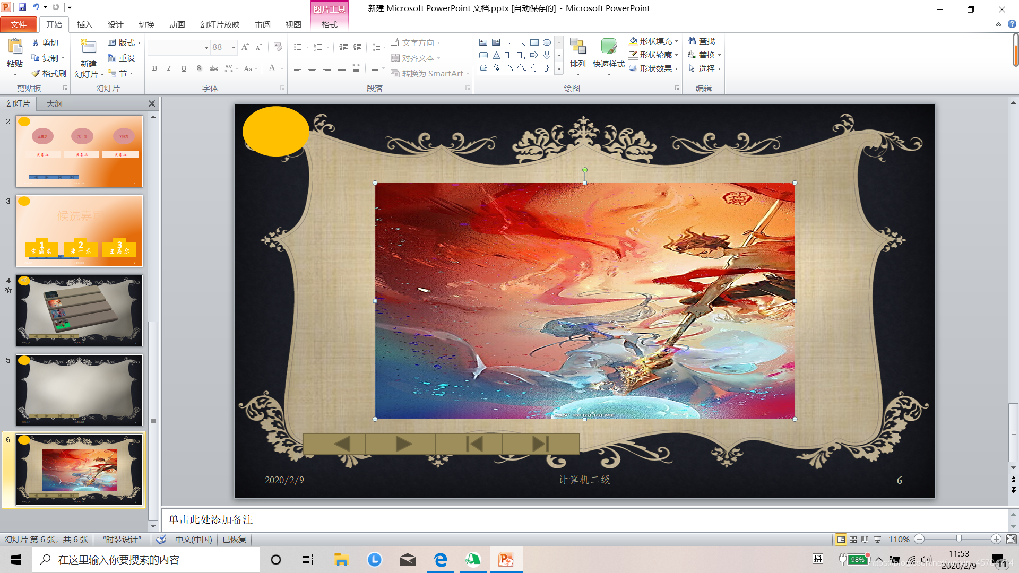Click the Find (查找) icon
Image resolution: width=1019 pixels, height=573 pixels.
click(702, 41)
